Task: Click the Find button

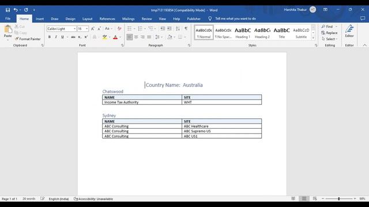Action: click(327, 26)
